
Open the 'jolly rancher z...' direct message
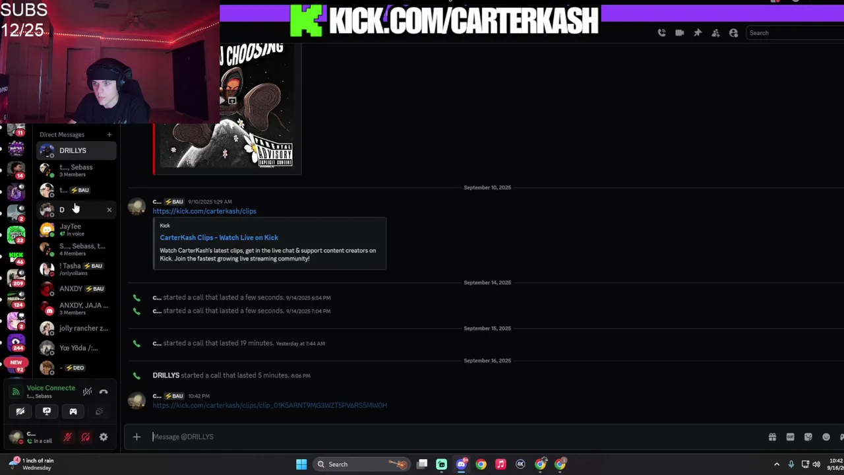click(76, 328)
